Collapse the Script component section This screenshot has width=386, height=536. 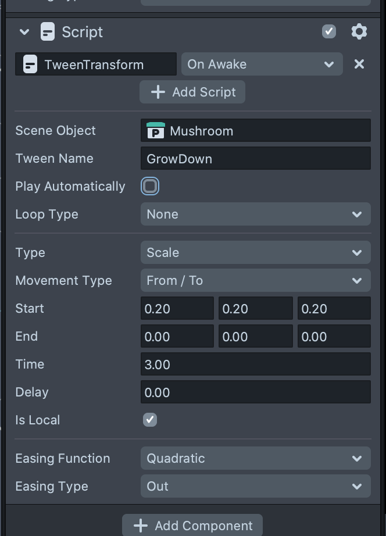24,32
